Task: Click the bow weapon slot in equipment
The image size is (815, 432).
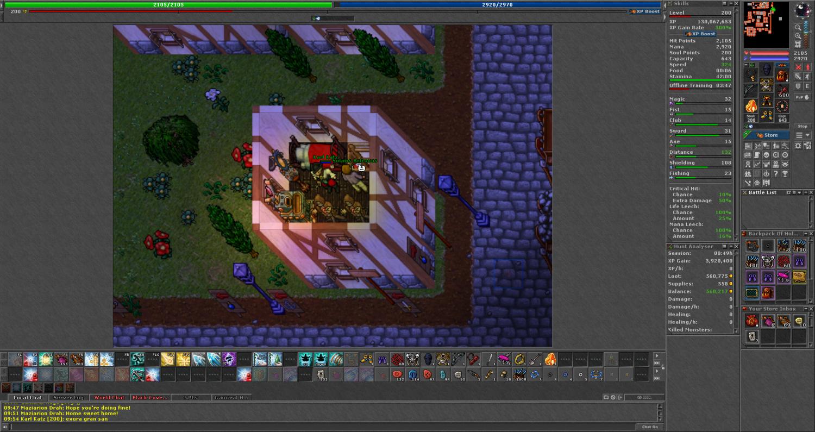Action: click(x=751, y=90)
